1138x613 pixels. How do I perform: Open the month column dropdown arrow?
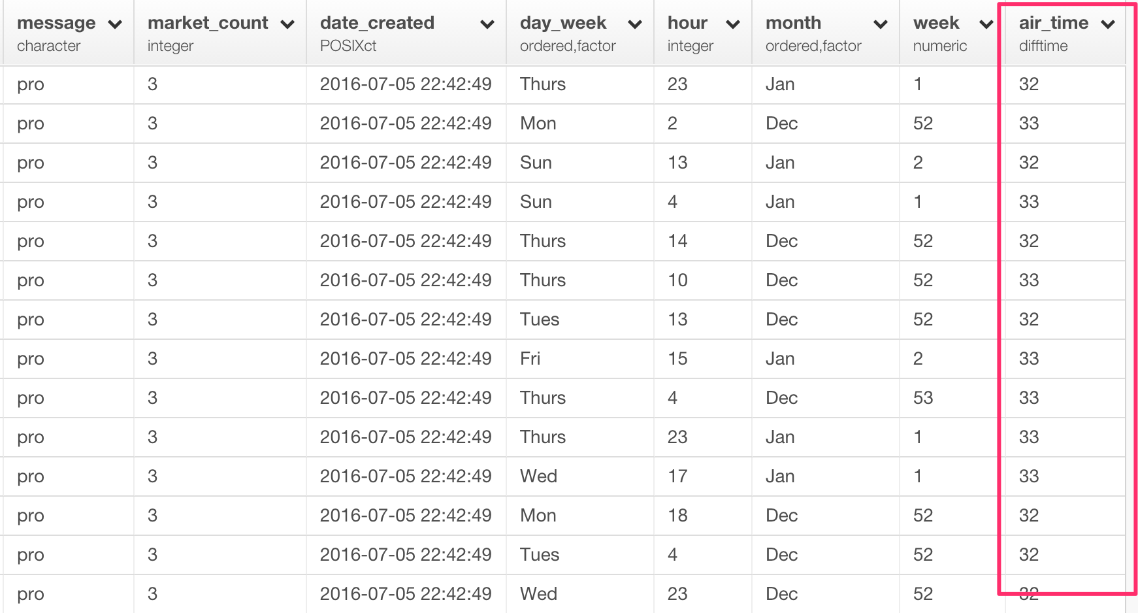tap(880, 25)
